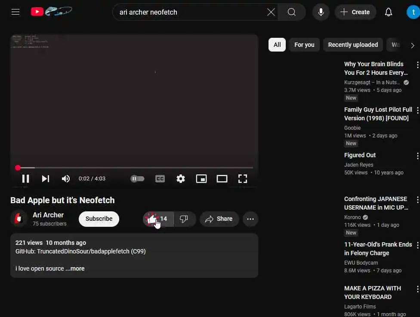The width and height of the screenshot is (420, 317).
Task: Open the notifications bell
Action: (x=389, y=12)
